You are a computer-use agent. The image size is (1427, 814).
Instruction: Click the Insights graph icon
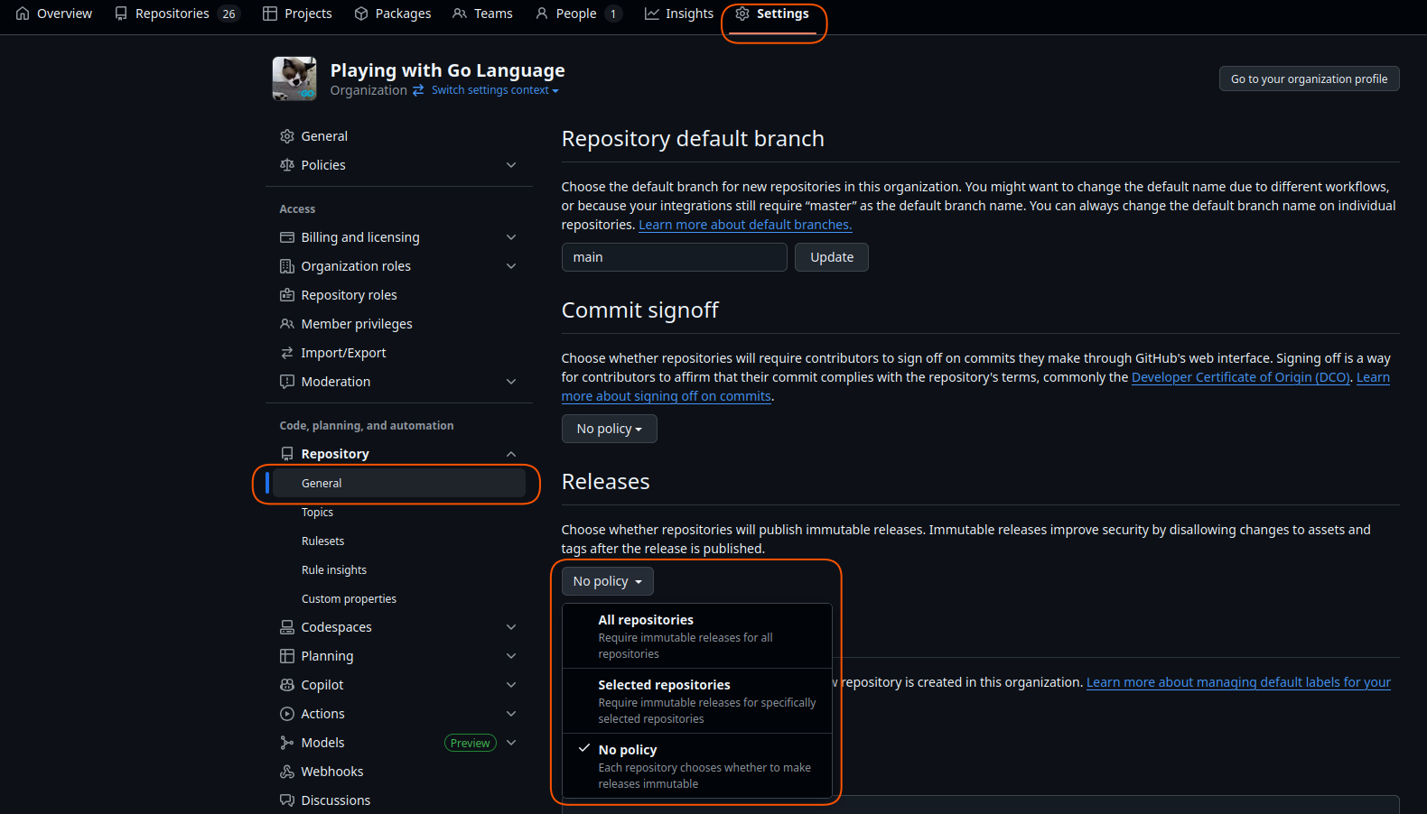pos(651,14)
